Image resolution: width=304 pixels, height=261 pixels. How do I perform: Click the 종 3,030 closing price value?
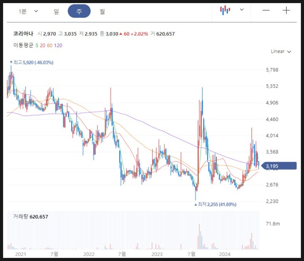[109, 34]
